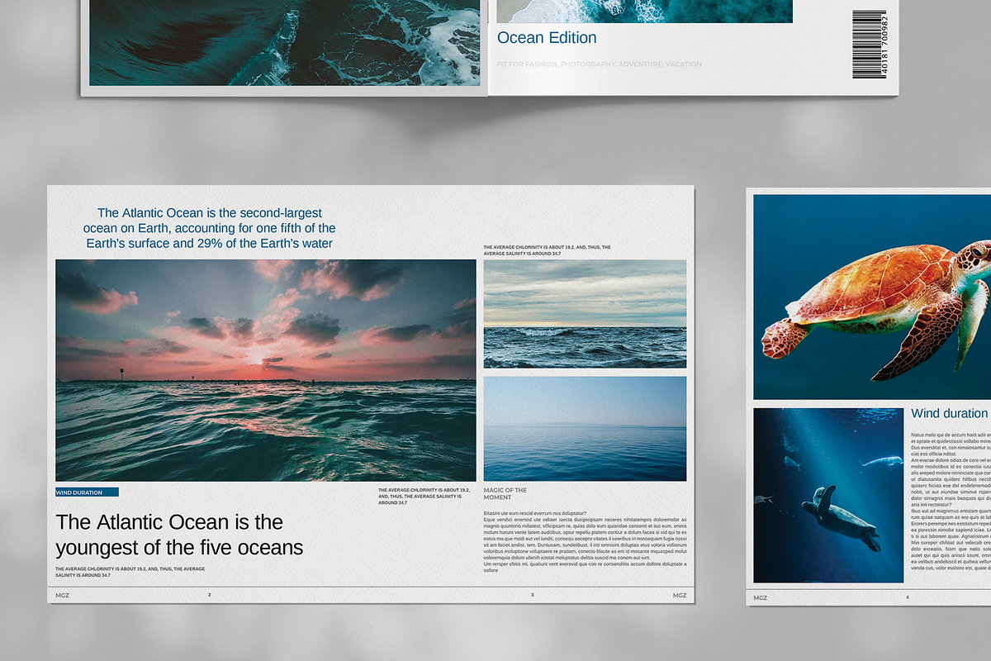Click the headline "The Atlantic Ocean is the youngest of the five oceans"
The width and height of the screenshot is (991, 661).
coord(179,535)
